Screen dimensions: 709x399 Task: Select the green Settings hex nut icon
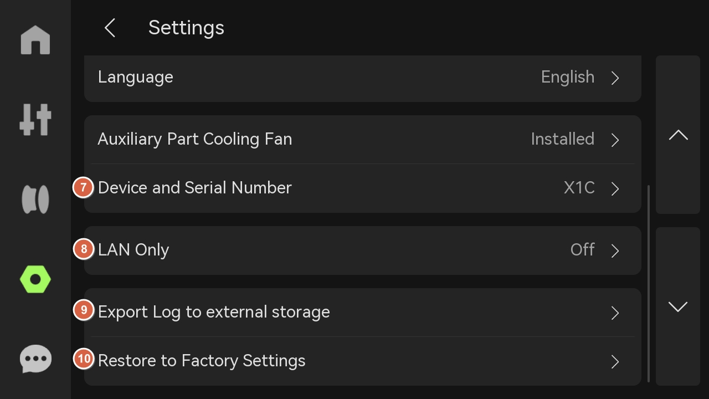click(35, 279)
